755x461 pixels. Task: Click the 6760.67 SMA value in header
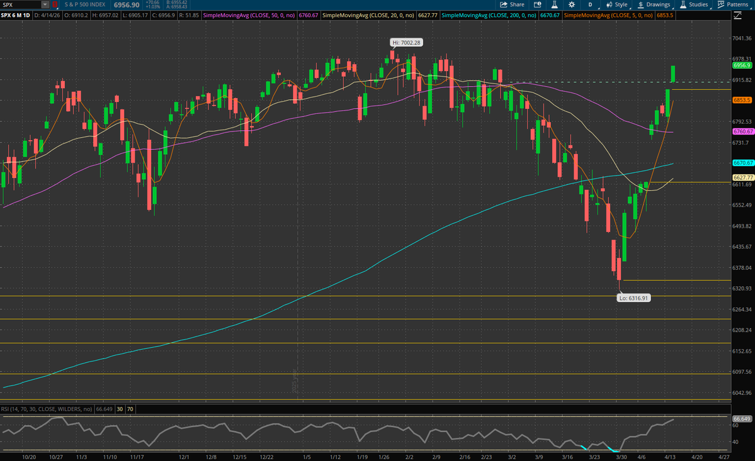(308, 15)
